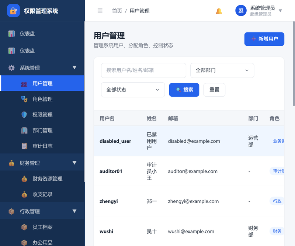Image resolution: width=295 pixels, height=246 pixels.
Task: Open the 全部状态 dropdown
Action: tap(133, 90)
